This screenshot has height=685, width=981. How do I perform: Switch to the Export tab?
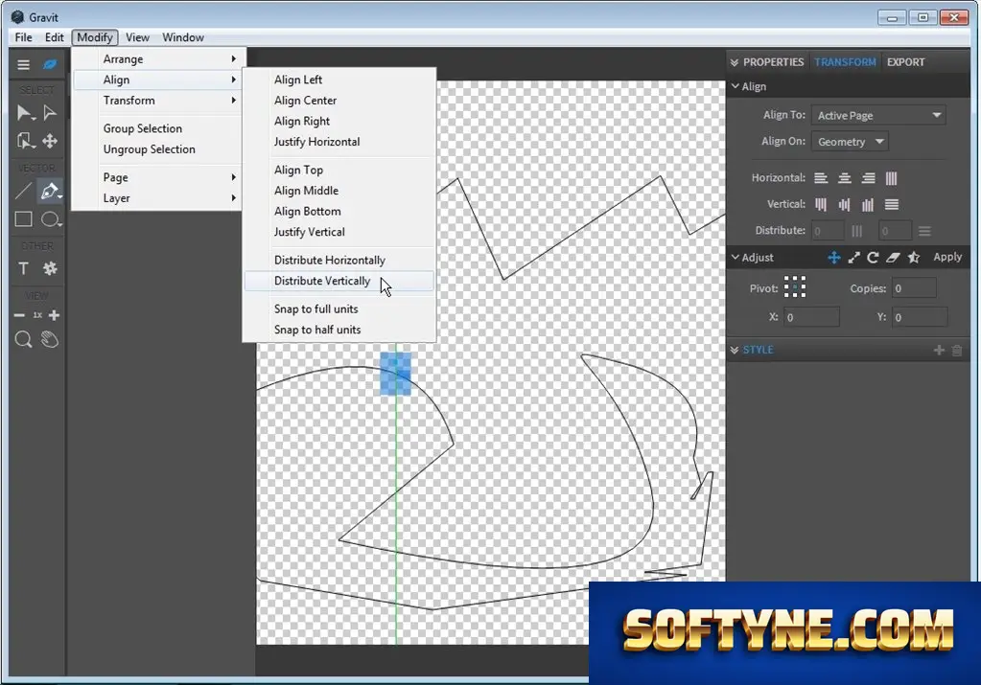pyautogui.click(x=905, y=62)
